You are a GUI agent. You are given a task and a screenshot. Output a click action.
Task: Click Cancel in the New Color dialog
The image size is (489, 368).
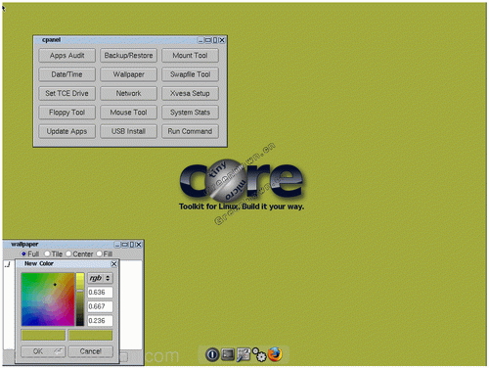pyautogui.click(x=91, y=351)
